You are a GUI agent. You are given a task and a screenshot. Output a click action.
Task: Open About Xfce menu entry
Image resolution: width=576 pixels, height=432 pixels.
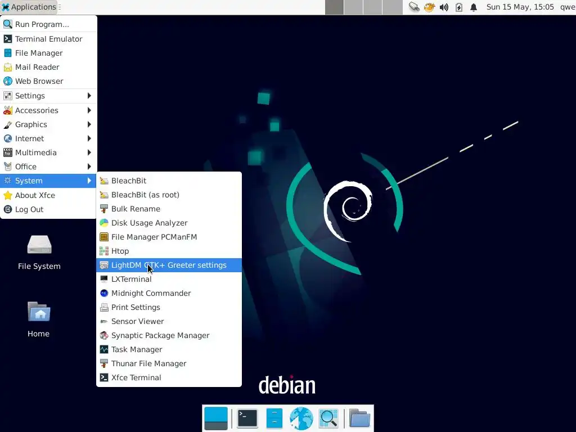(x=48, y=195)
